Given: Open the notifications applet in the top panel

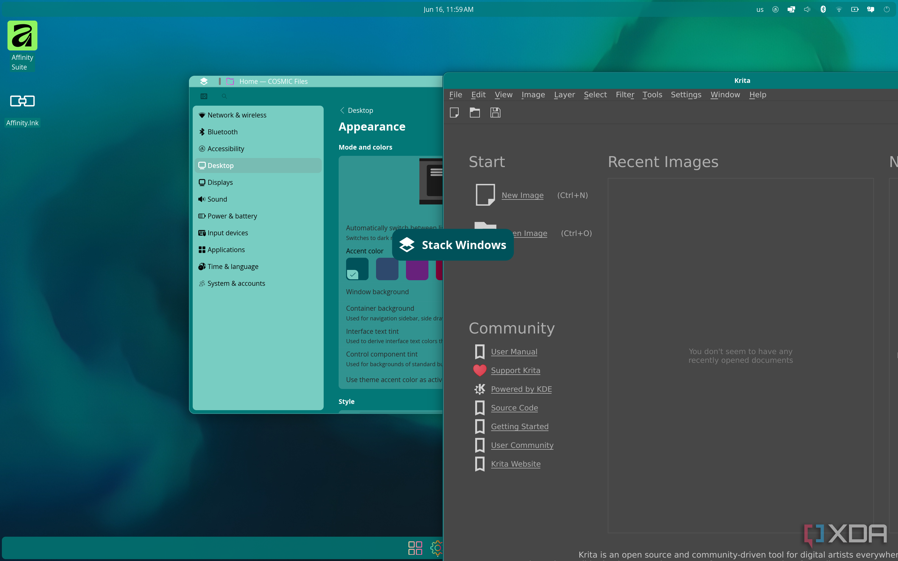Looking at the screenshot, I should tap(871, 10).
